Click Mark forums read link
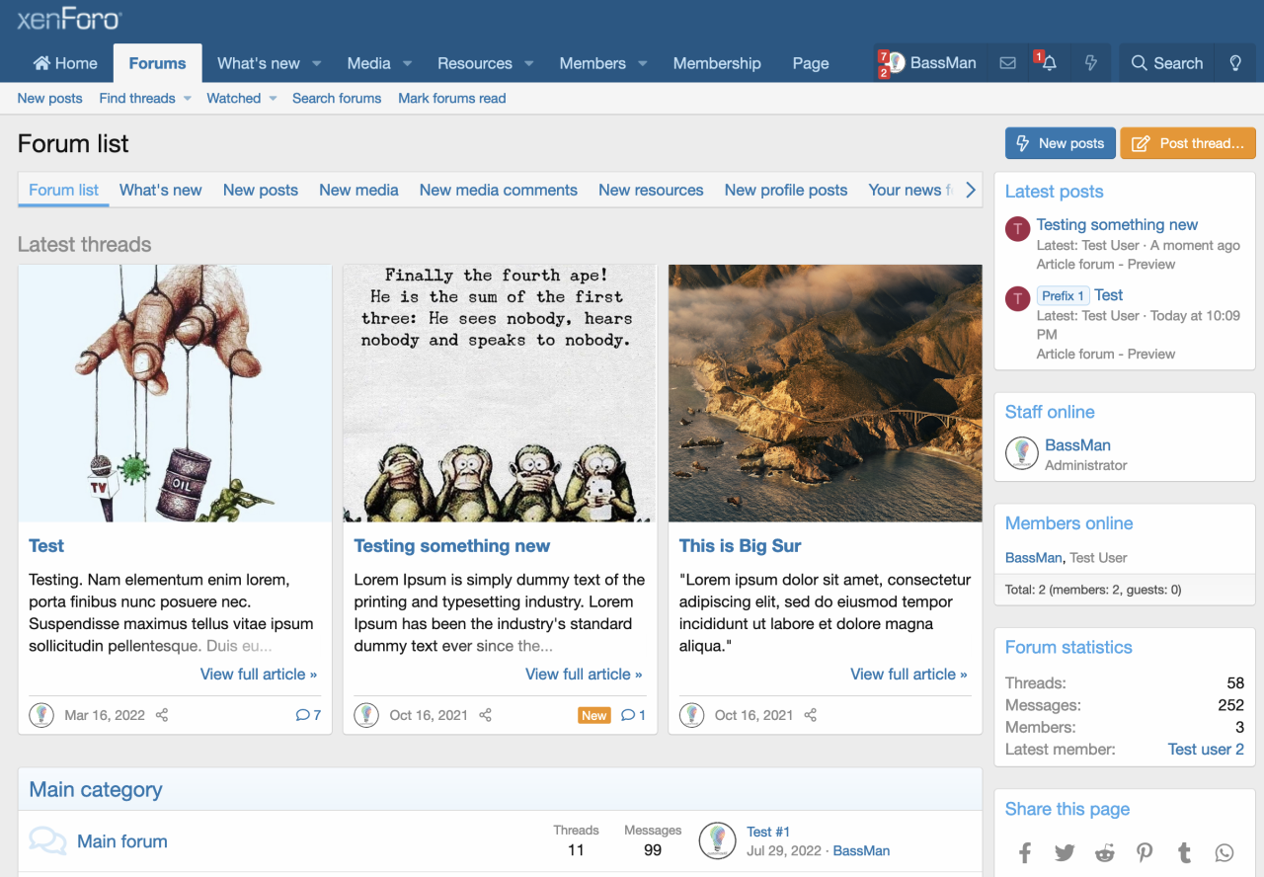Image resolution: width=1264 pixels, height=877 pixels. [451, 99]
